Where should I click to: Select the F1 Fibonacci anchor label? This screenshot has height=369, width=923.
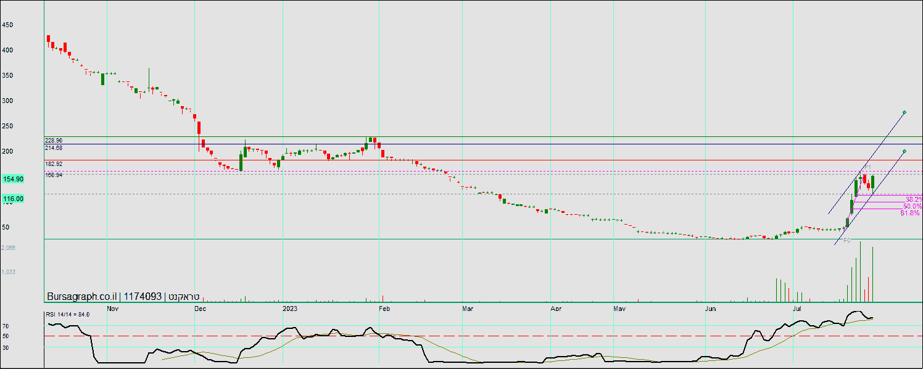[867, 167]
